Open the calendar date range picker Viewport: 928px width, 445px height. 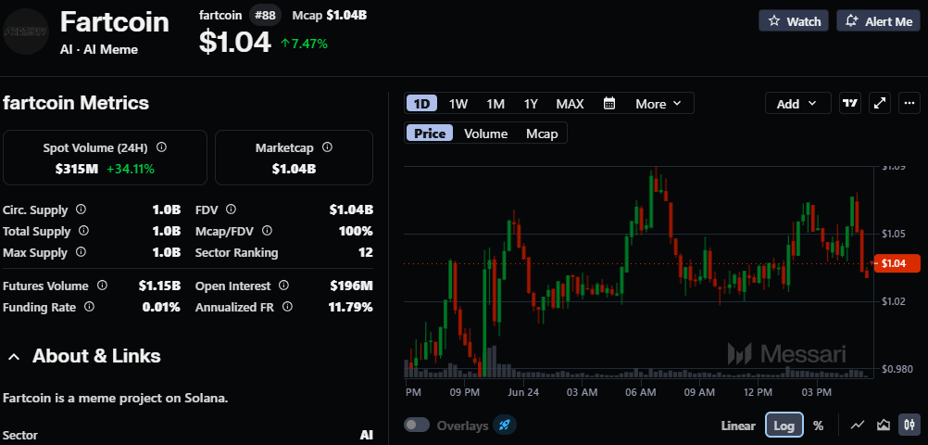(x=609, y=104)
